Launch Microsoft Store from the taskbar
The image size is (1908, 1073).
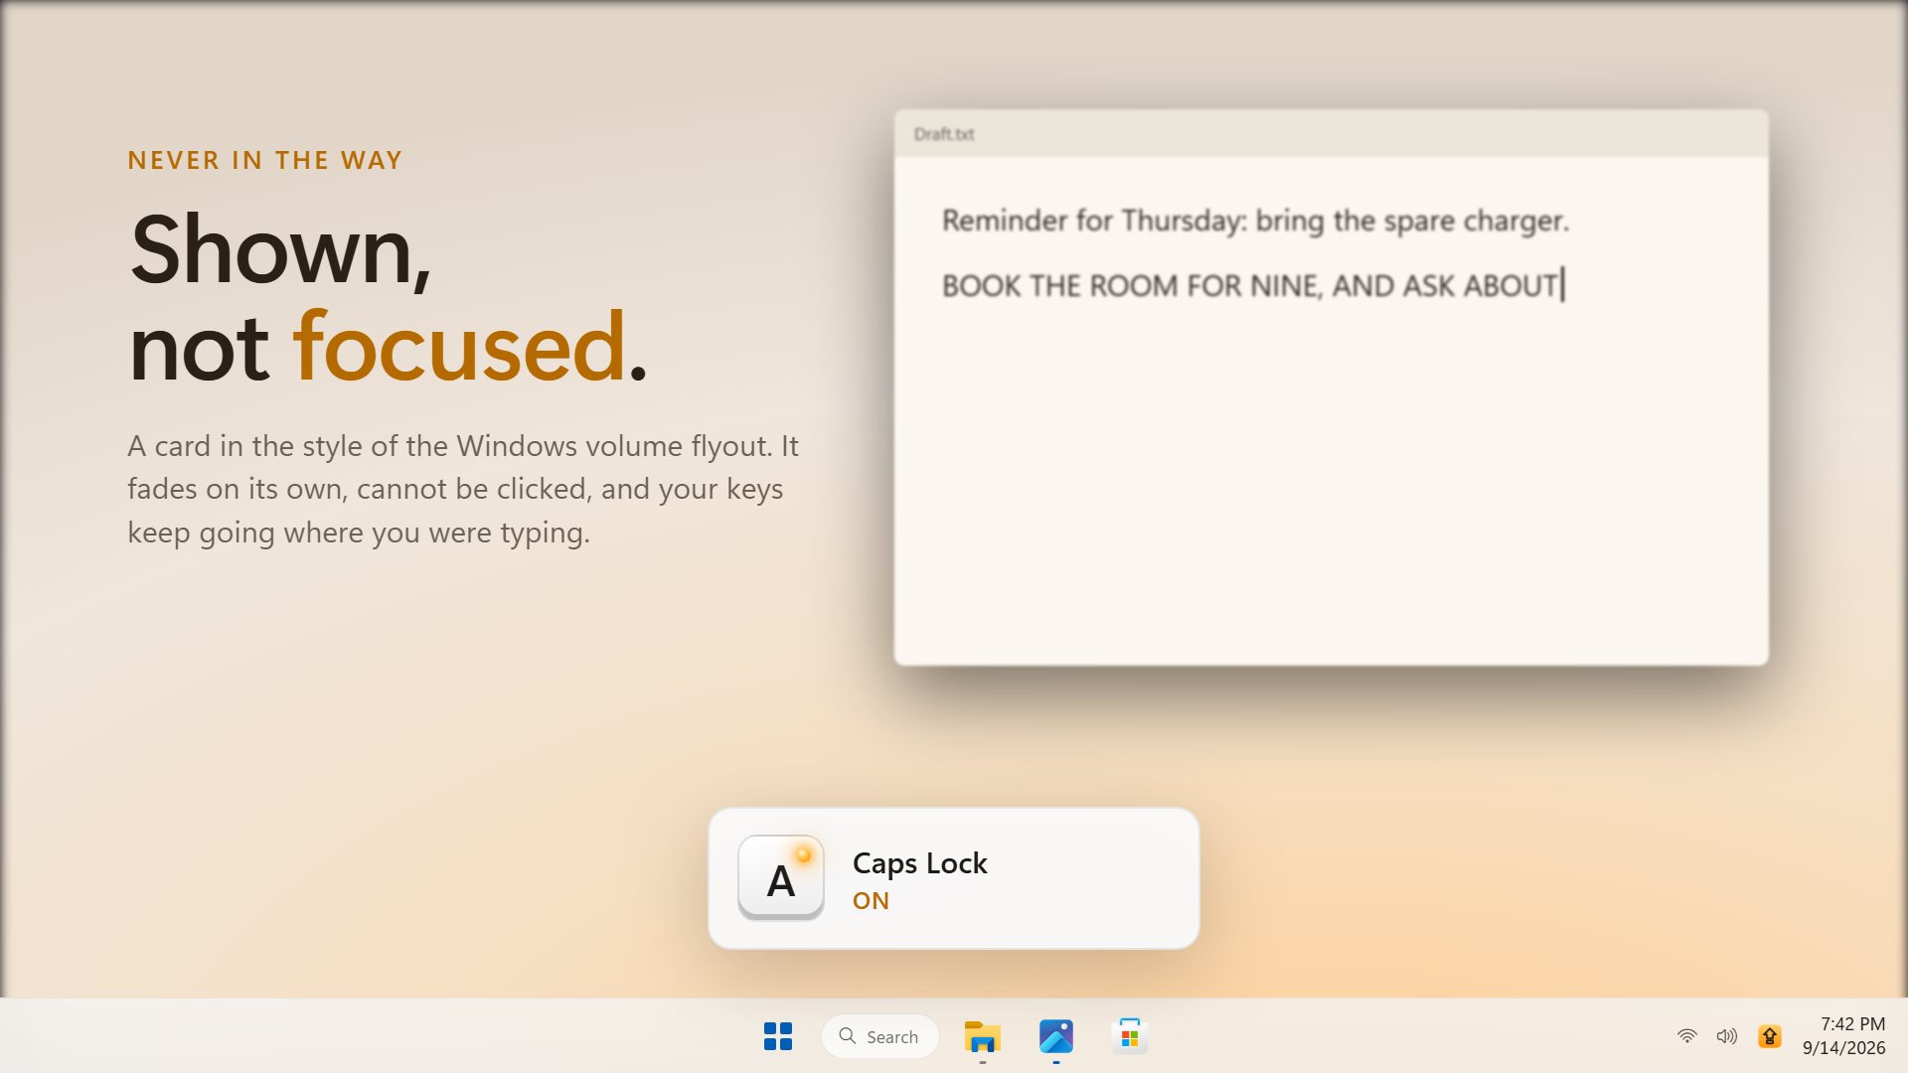(x=1130, y=1036)
